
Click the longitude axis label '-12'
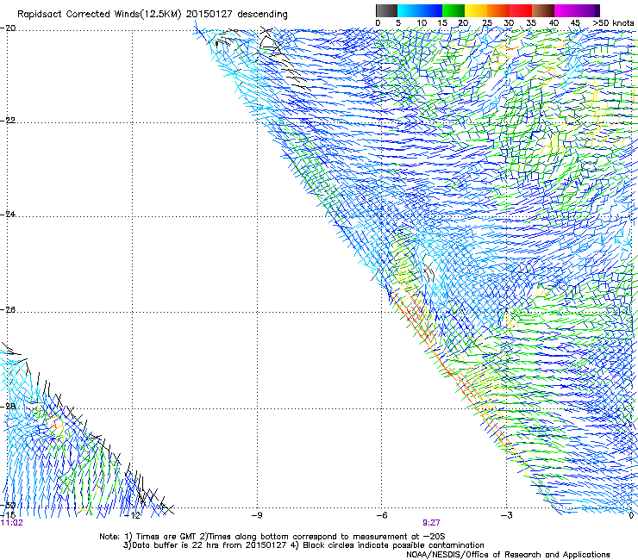132,515
